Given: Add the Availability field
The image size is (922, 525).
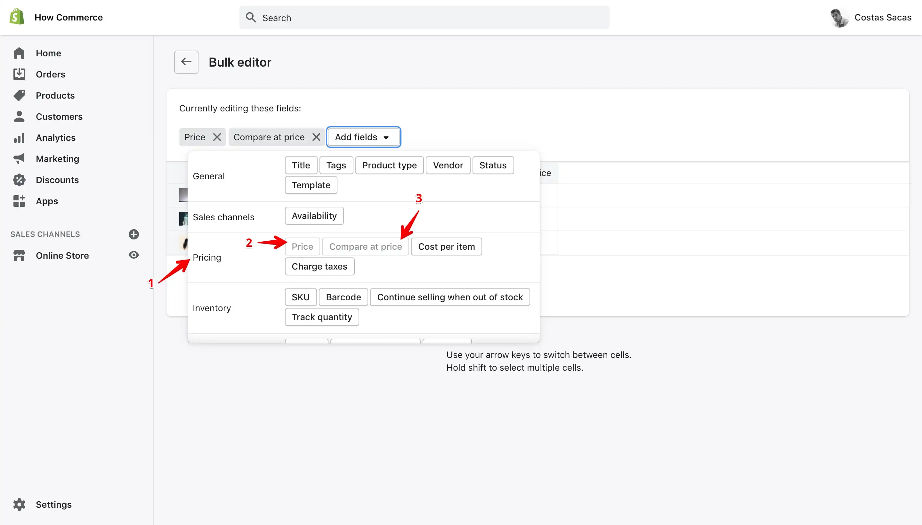Looking at the screenshot, I should coord(314,216).
